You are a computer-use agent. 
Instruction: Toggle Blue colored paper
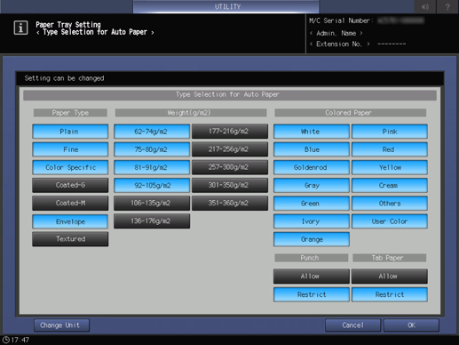tap(312, 149)
